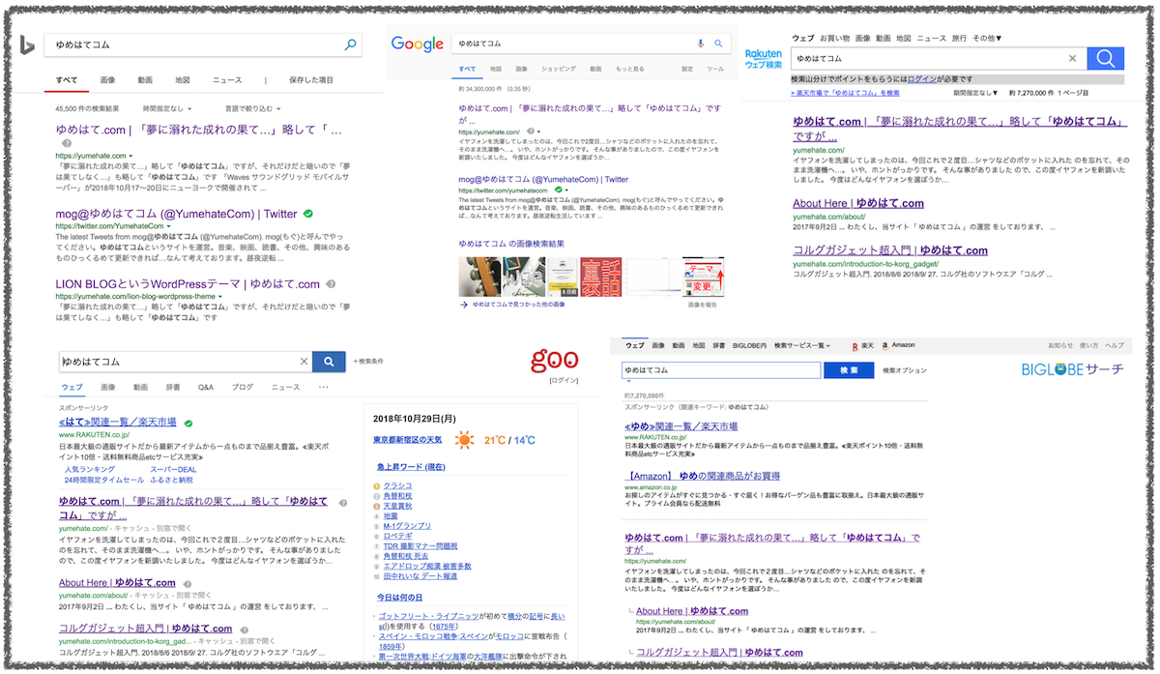This screenshot has height=674, width=1160.
Task: Open Bing's 保存した項目 tab
Action: pyautogui.click(x=310, y=80)
